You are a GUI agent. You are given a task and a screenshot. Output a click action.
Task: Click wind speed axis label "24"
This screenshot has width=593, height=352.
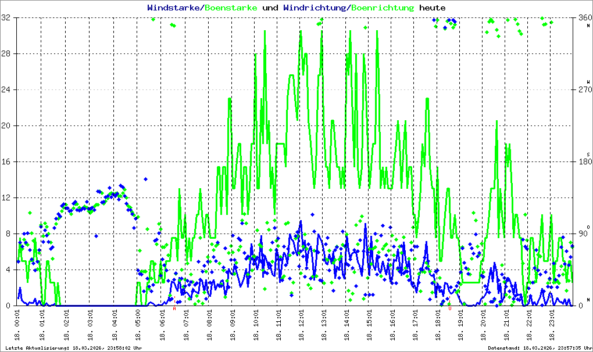click(6, 89)
